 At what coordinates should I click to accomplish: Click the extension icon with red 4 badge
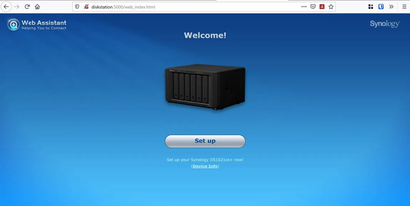coord(322,6)
